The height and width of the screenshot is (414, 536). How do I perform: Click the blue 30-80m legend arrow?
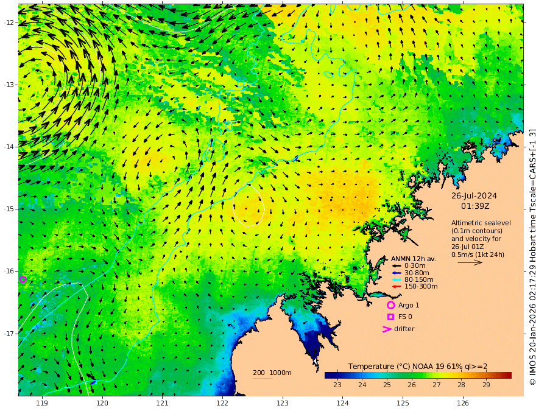[x=396, y=273]
